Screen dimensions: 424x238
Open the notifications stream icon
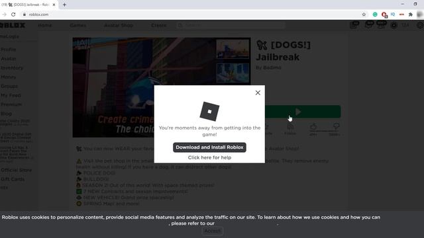click(x=354, y=25)
